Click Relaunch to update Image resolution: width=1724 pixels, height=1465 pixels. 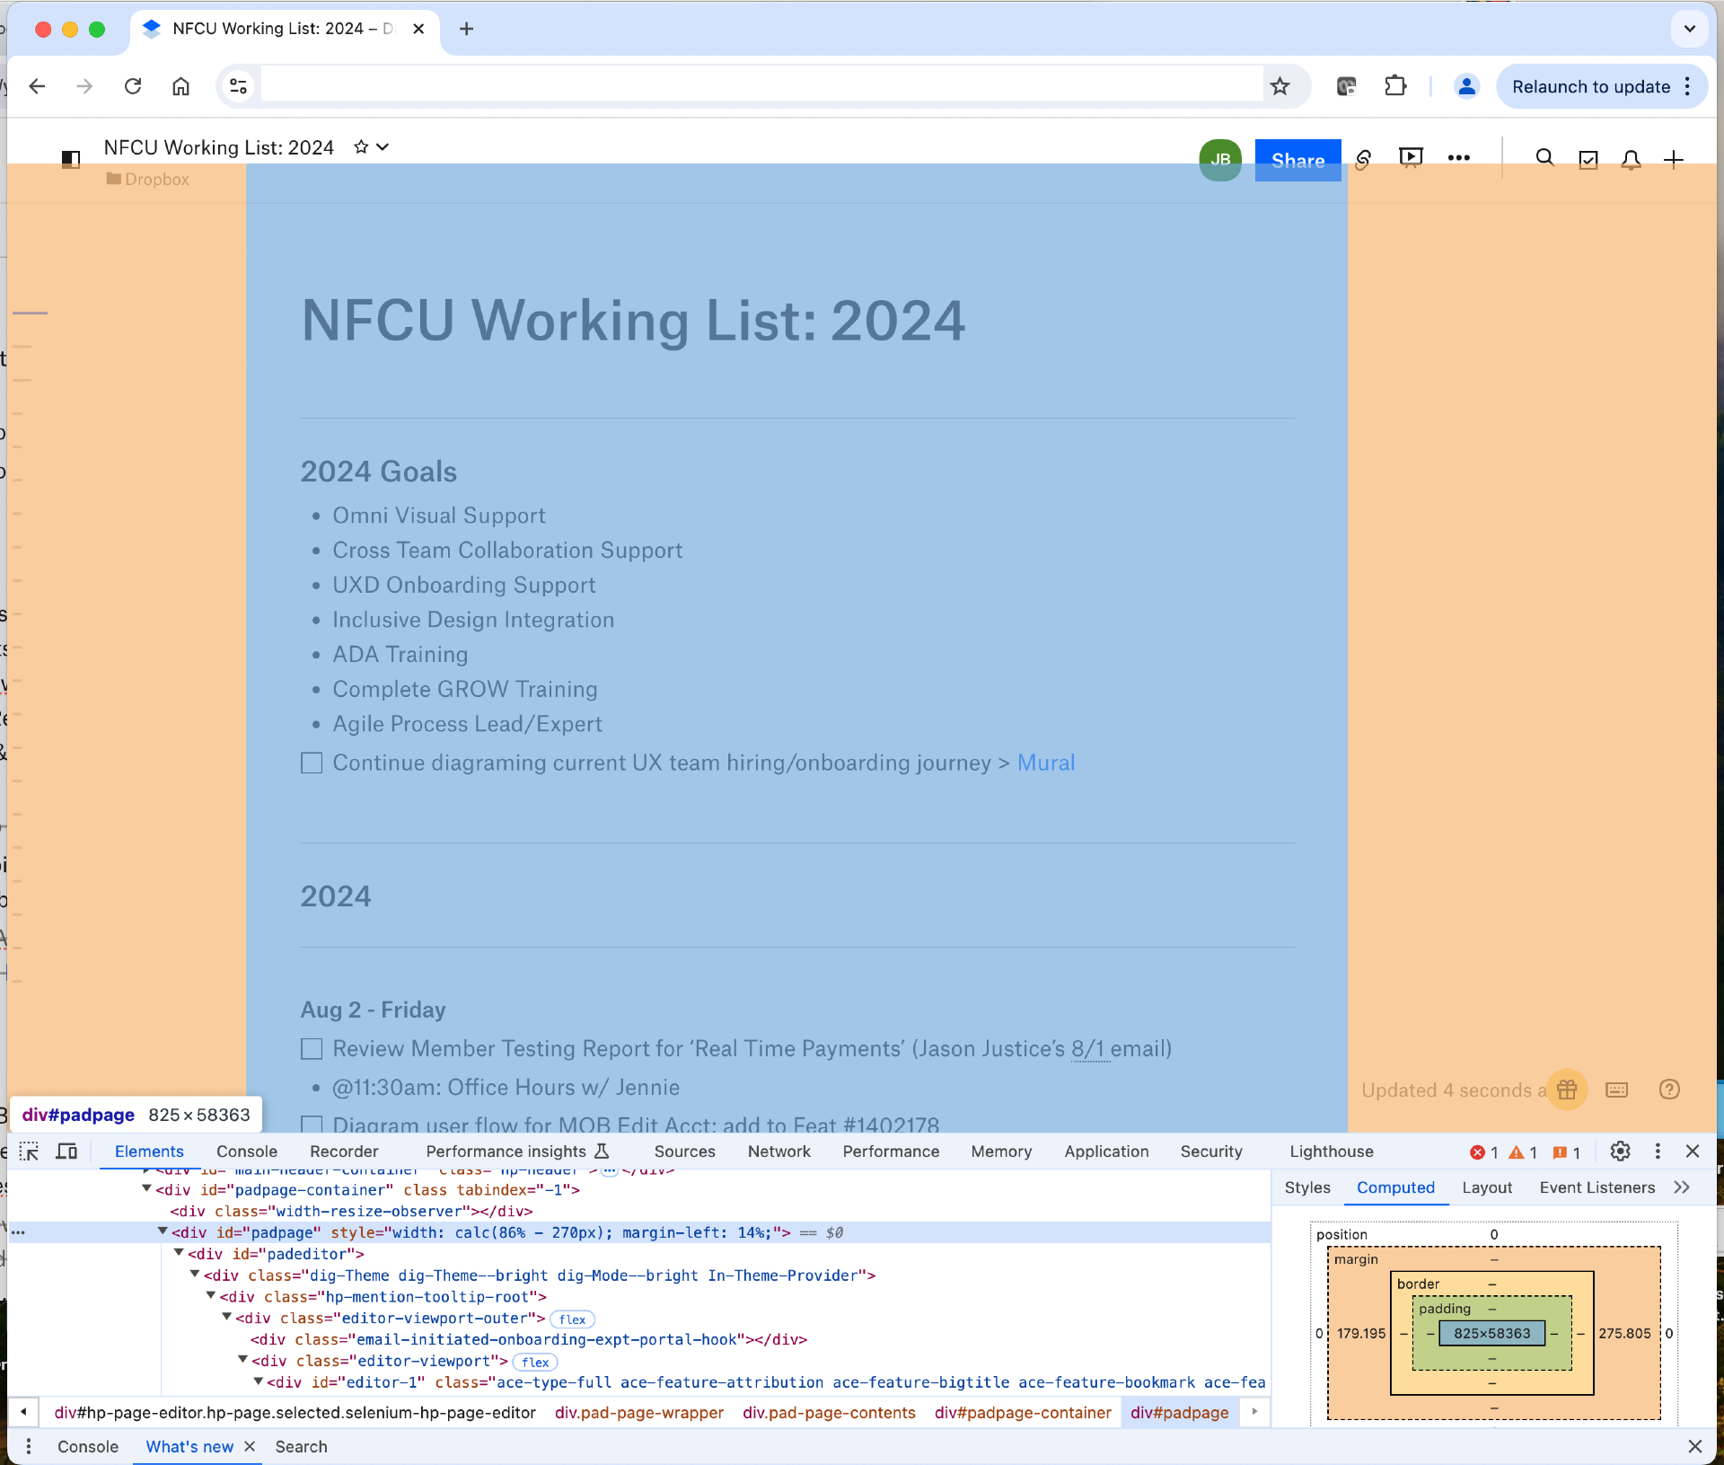click(1591, 86)
